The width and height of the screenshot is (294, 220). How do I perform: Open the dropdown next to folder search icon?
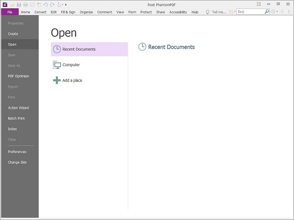point(235,12)
